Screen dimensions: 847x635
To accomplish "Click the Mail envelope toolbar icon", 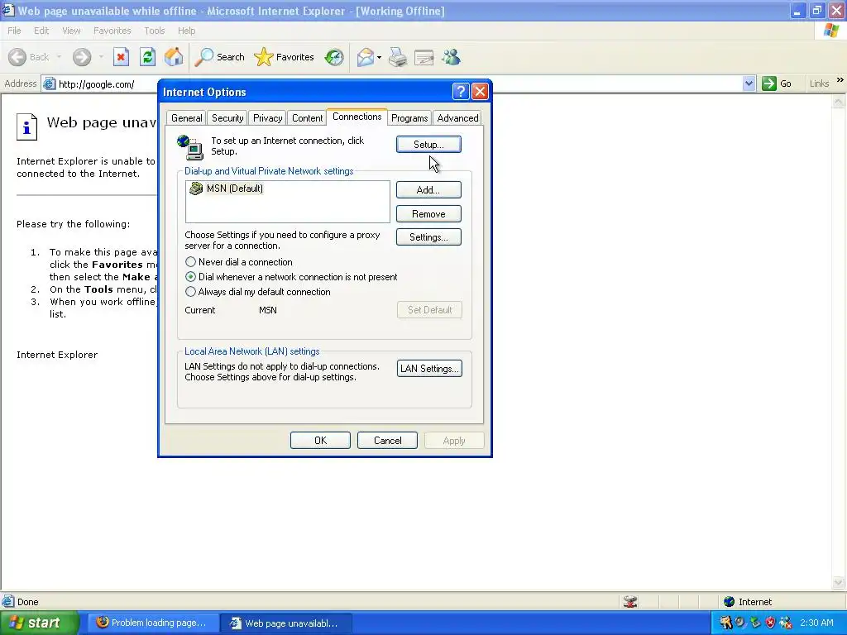I will tap(366, 57).
